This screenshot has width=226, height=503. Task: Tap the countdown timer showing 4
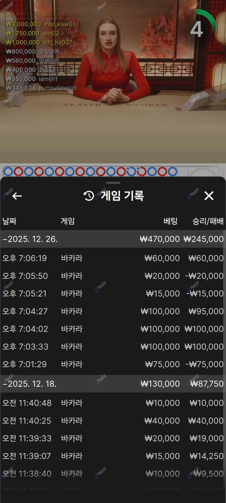(197, 29)
